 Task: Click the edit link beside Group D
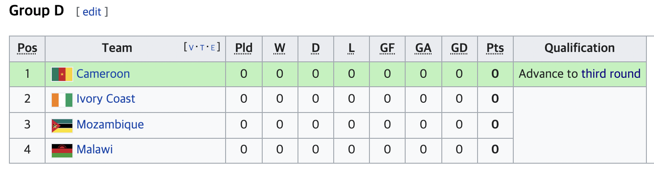[x=92, y=12]
